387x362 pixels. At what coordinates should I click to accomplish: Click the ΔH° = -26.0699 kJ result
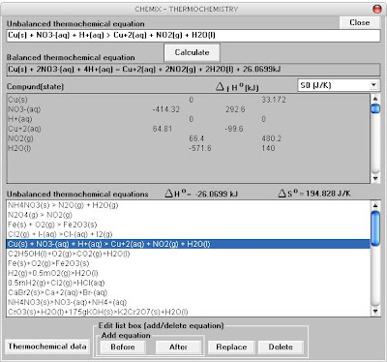[201, 194]
